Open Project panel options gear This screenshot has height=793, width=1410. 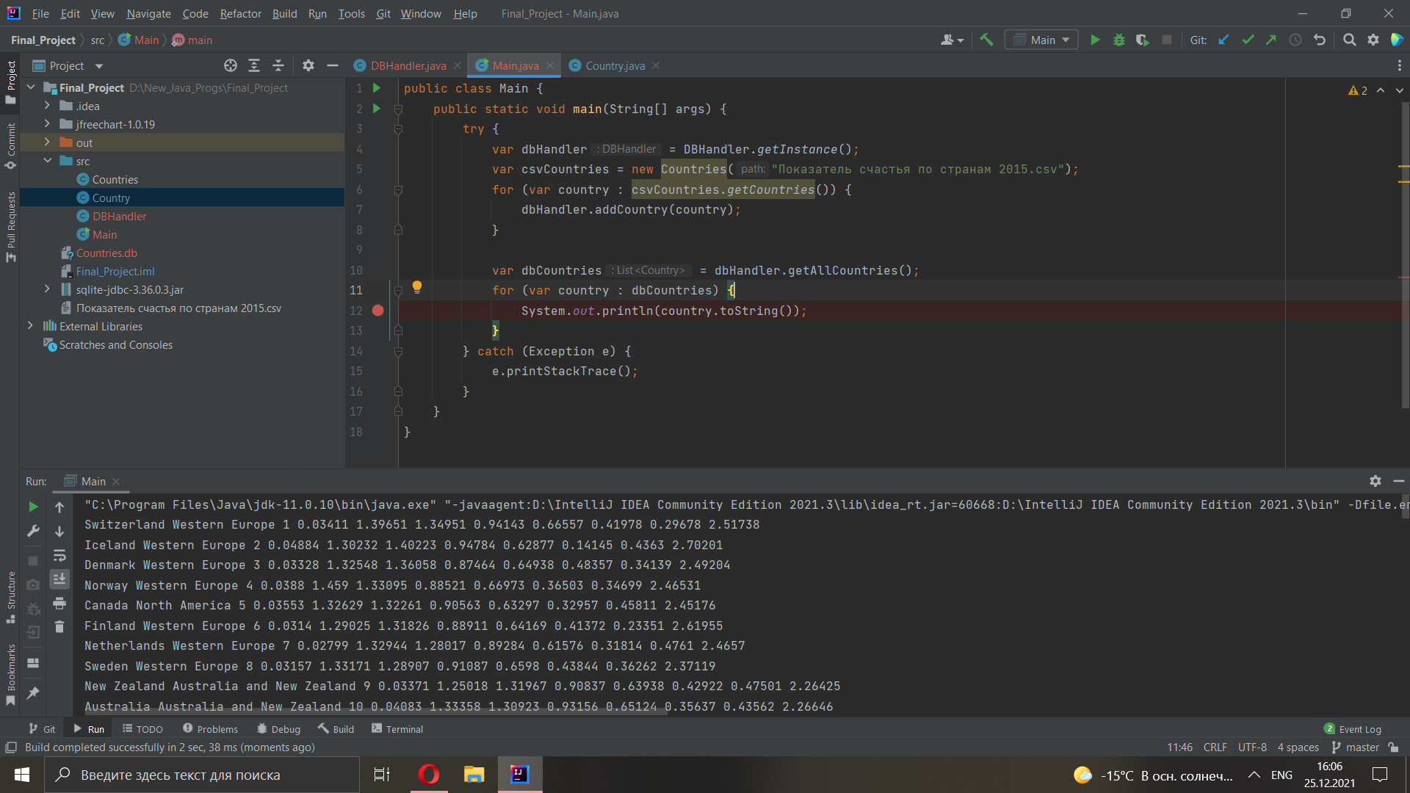(x=308, y=65)
